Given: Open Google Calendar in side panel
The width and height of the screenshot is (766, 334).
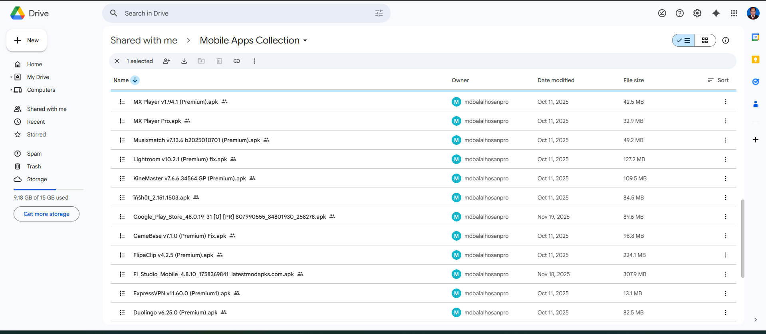Looking at the screenshot, I should (755, 37).
